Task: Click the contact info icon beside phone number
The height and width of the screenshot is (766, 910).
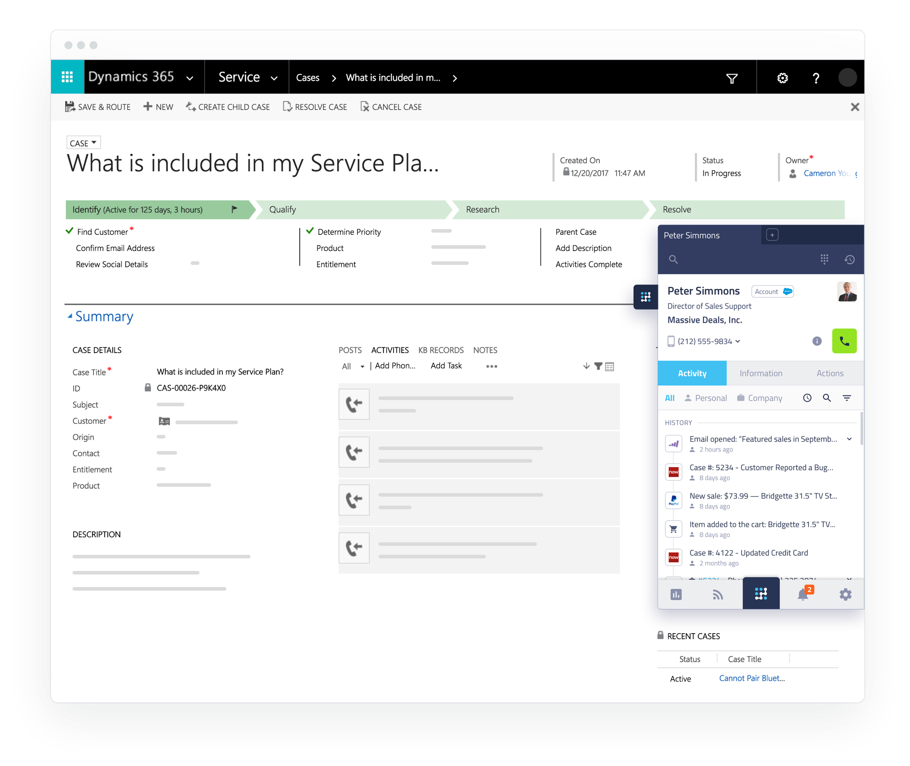Action: click(x=817, y=341)
